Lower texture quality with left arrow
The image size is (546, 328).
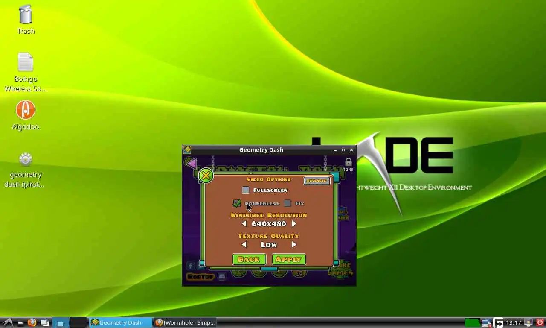pyautogui.click(x=244, y=245)
